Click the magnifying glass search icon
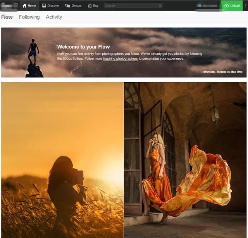Viewport: 248px width, 238px height. pos(160,6)
